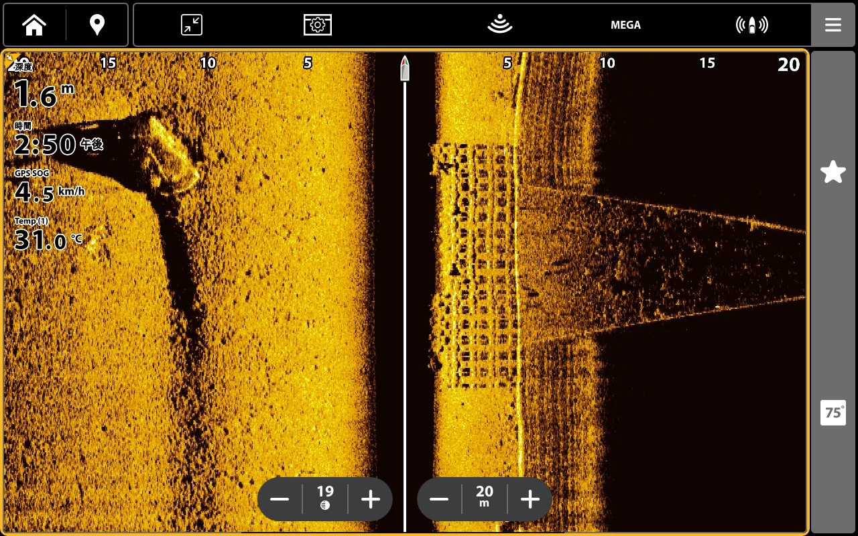Decrease sensitivity below 19
The image size is (858, 536).
pos(280,499)
